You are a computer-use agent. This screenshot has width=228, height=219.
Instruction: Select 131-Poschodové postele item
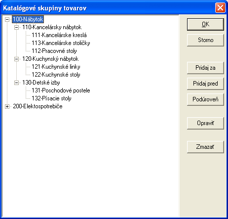pyautogui.click(x=61, y=90)
